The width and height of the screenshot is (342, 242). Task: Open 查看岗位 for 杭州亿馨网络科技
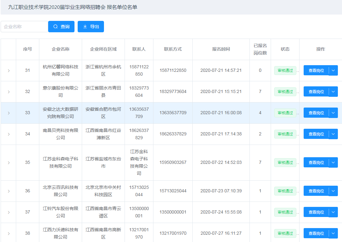316,70
